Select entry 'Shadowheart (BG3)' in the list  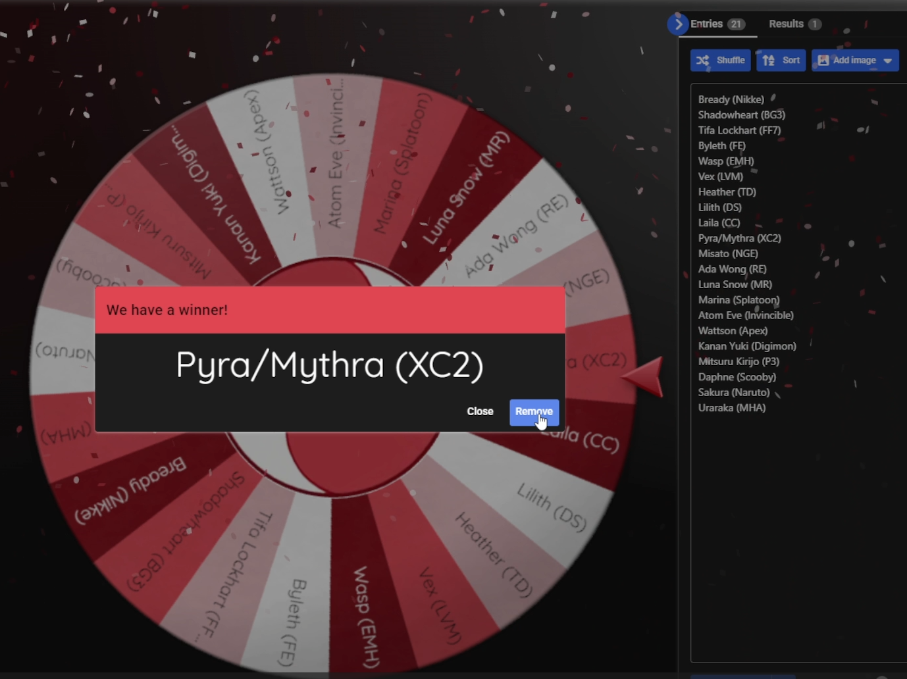[x=742, y=115]
